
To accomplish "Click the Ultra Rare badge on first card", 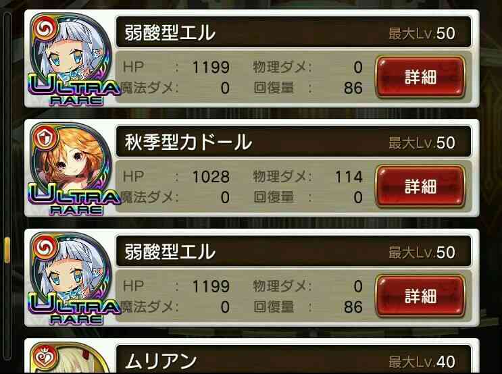I will point(75,90).
